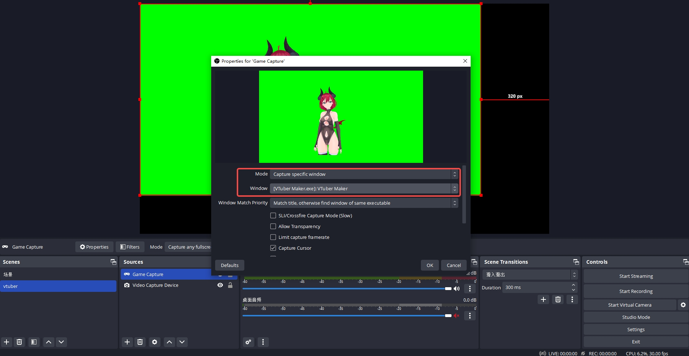Click the Start Recording button

pyautogui.click(x=636, y=291)
